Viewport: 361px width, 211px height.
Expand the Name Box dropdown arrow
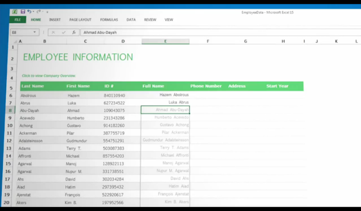pos(35,32)
